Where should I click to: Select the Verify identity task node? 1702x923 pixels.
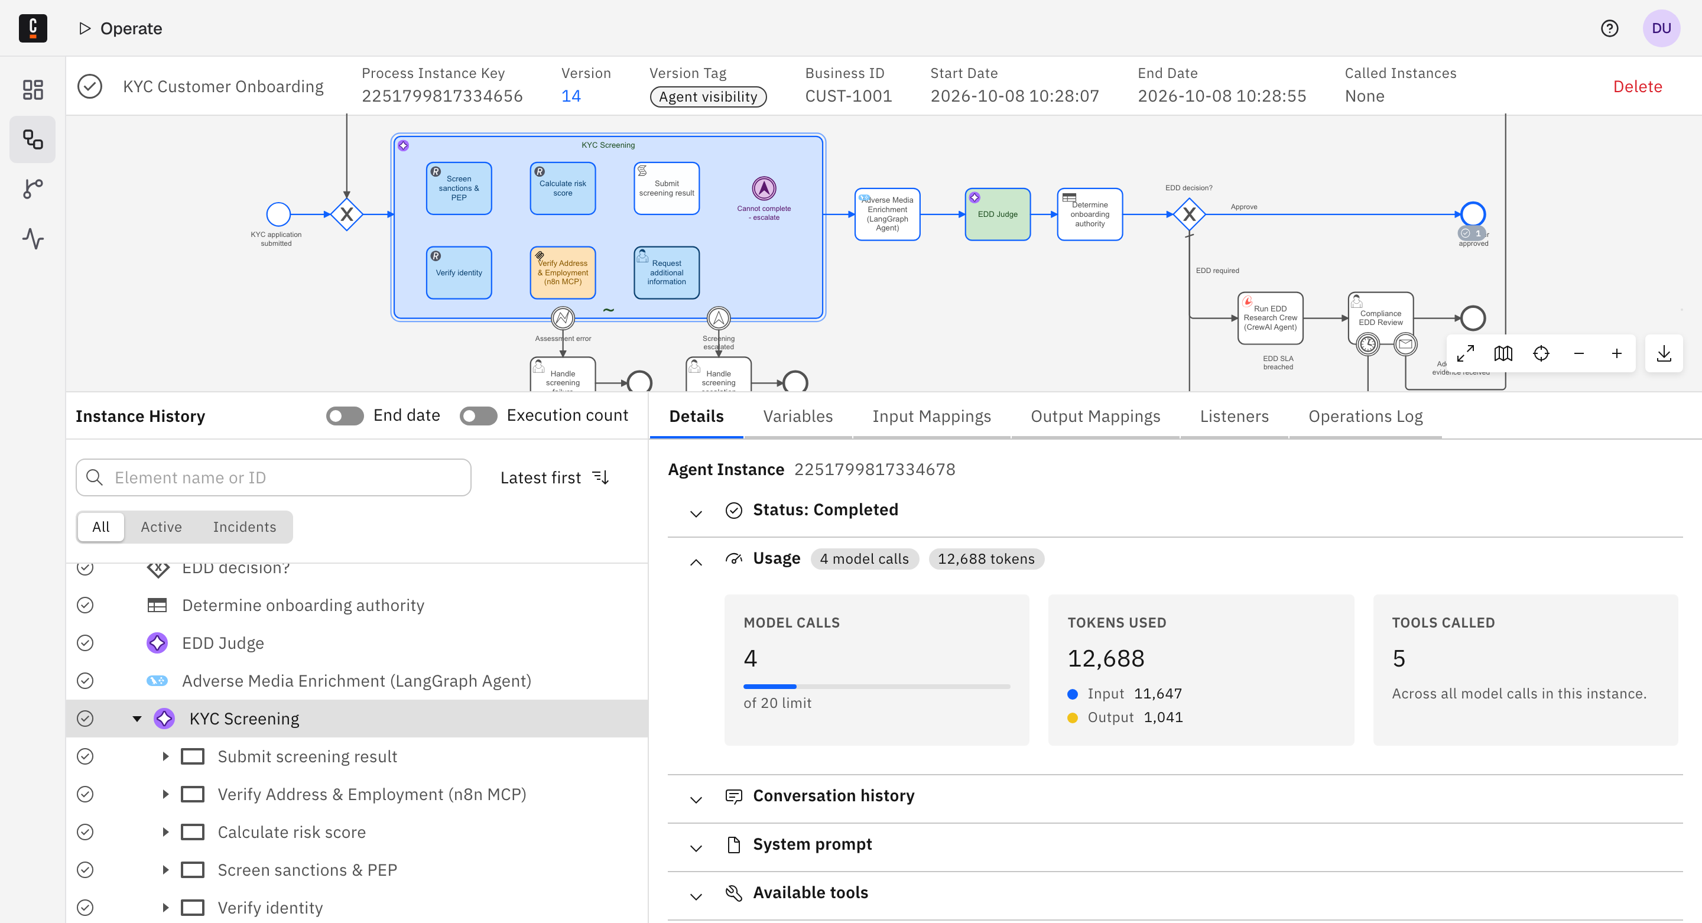pos(459,272)
